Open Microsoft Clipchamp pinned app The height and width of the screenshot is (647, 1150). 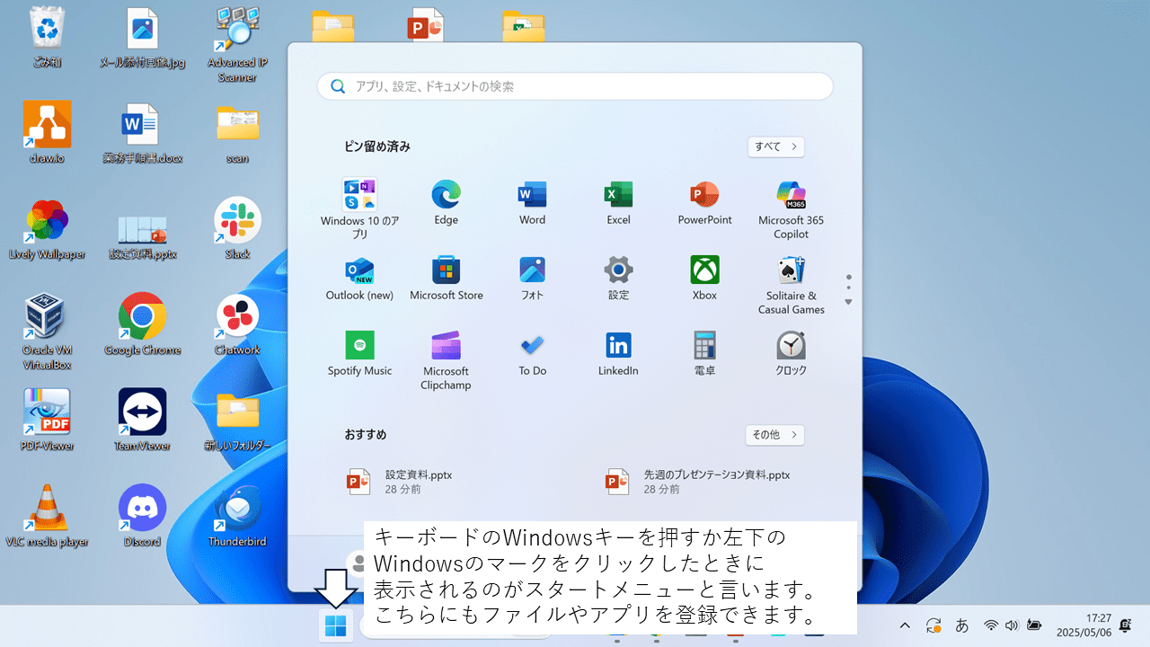[446, 359]
